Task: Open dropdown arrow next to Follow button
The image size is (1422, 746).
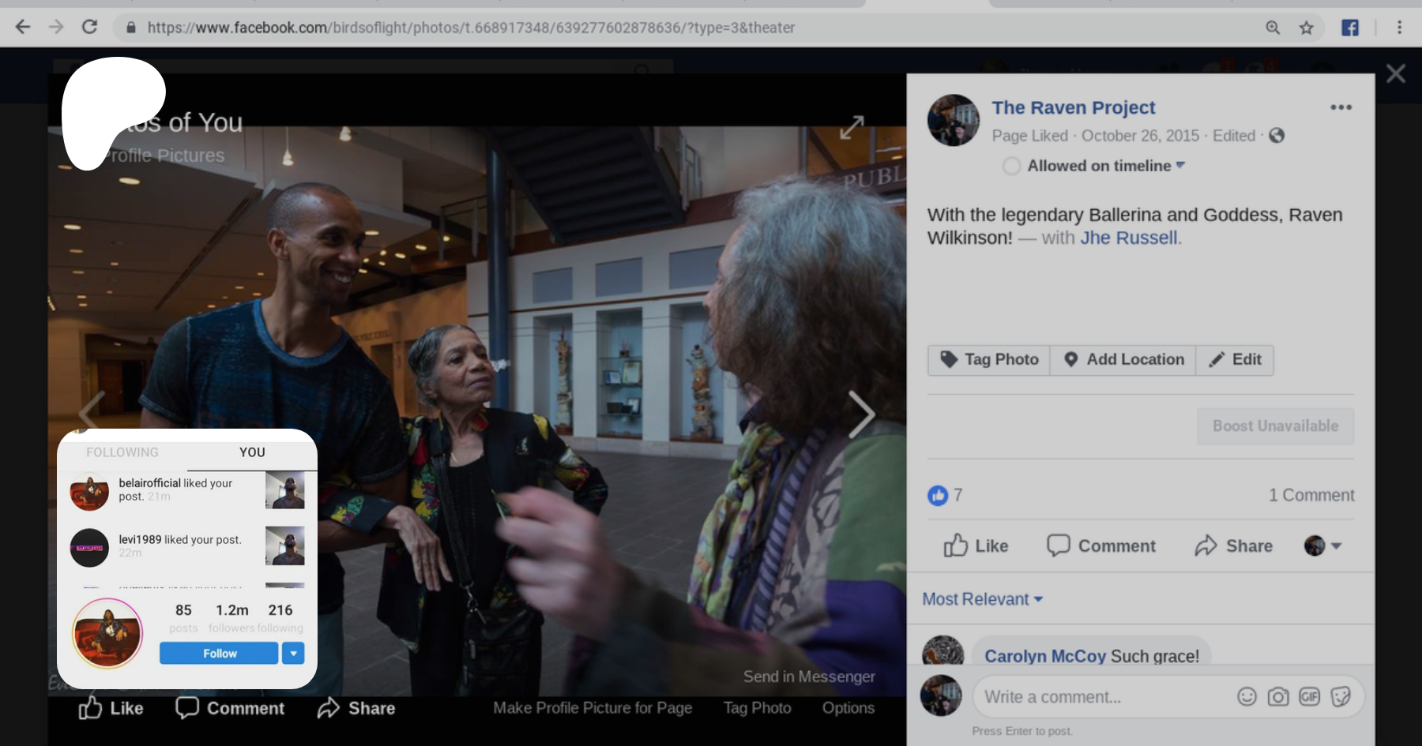Action: (x=293, y=653)
